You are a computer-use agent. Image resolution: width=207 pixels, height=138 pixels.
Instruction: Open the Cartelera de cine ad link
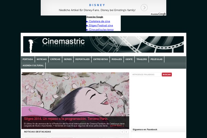99,21
